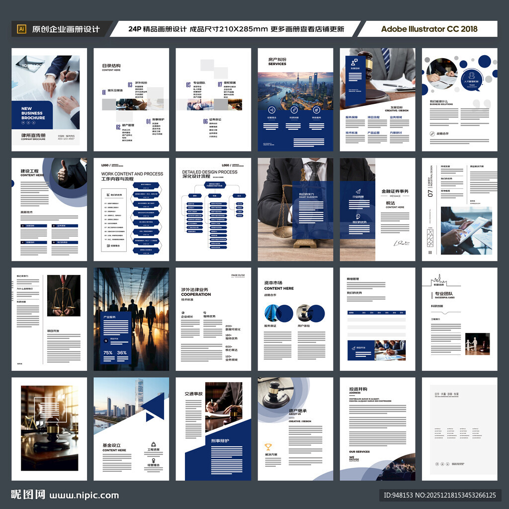Click the 36% statistic on 产业服务 panel
The width and height of the screenshot is (509, 509).
coord(122,352)
